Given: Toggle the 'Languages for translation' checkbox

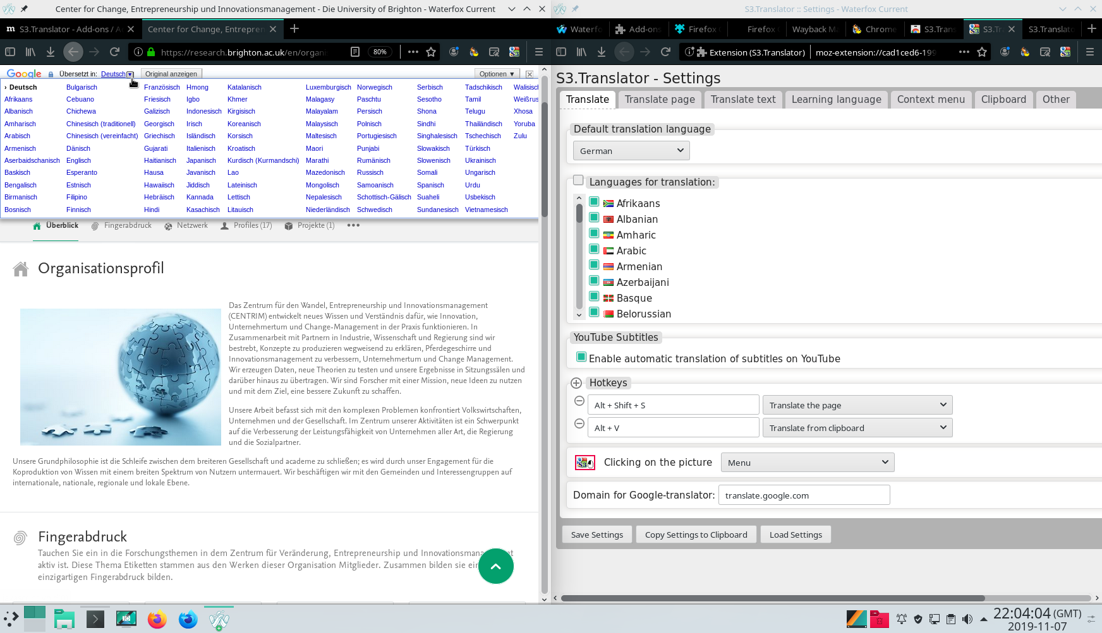Looking at the screenshot, I should [x=578, y=180].
